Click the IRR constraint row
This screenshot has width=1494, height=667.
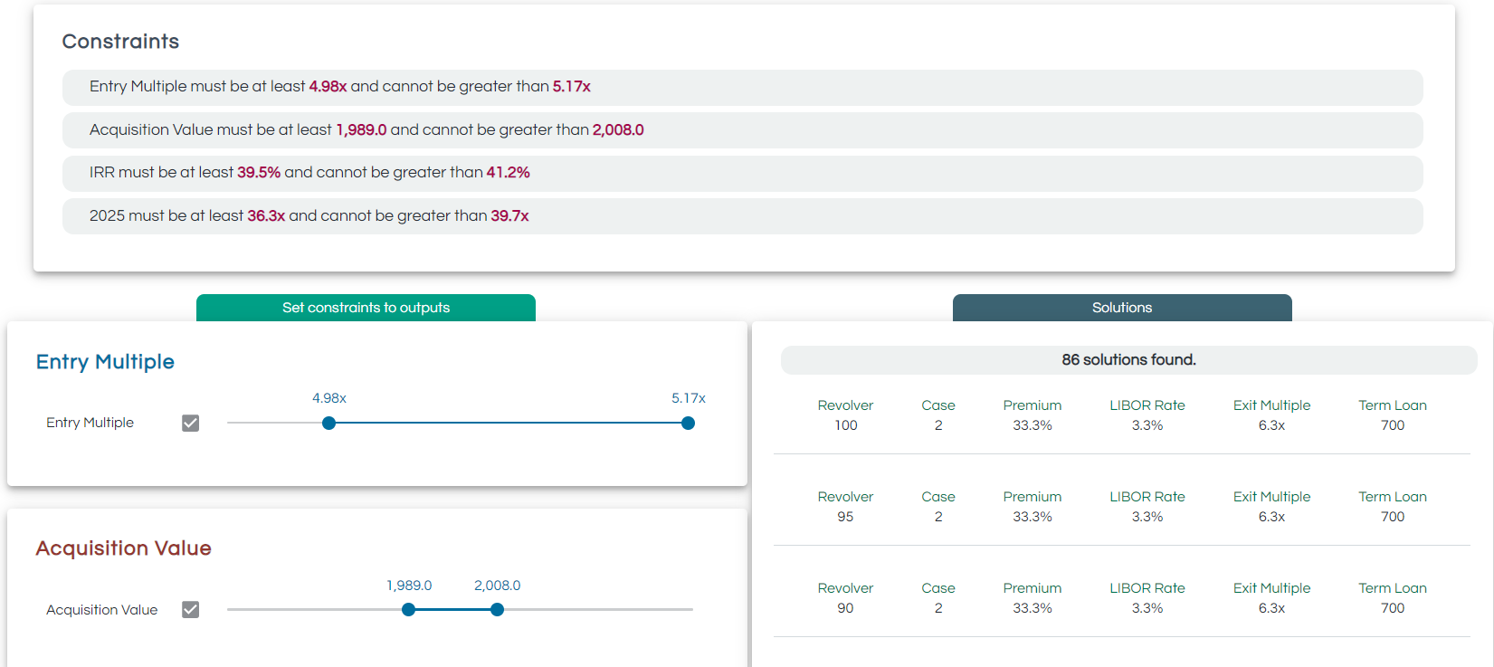pos(742,173)
